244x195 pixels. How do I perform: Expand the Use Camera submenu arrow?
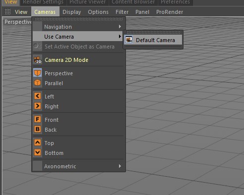tap(120, 36)
